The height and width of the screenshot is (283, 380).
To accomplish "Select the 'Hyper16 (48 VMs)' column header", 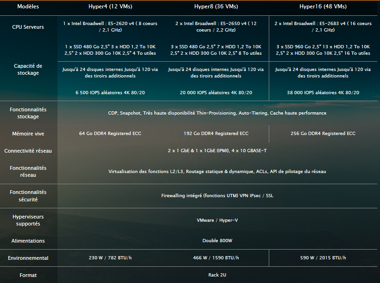I will tap(323, 6).
